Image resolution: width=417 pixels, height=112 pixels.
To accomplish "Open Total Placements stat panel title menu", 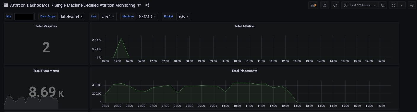I will (46, 71).
